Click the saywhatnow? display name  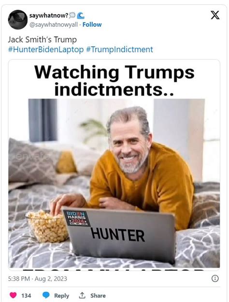pos(49,15)
